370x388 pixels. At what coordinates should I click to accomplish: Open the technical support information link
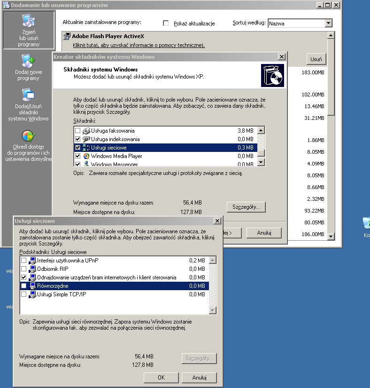139,45
